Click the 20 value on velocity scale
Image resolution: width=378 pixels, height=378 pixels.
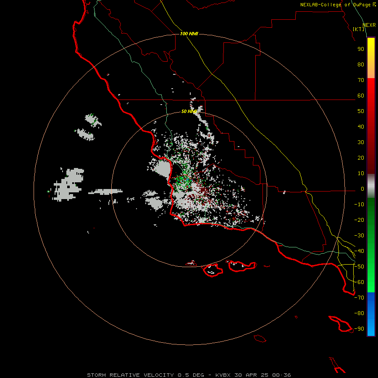point(361,158)
